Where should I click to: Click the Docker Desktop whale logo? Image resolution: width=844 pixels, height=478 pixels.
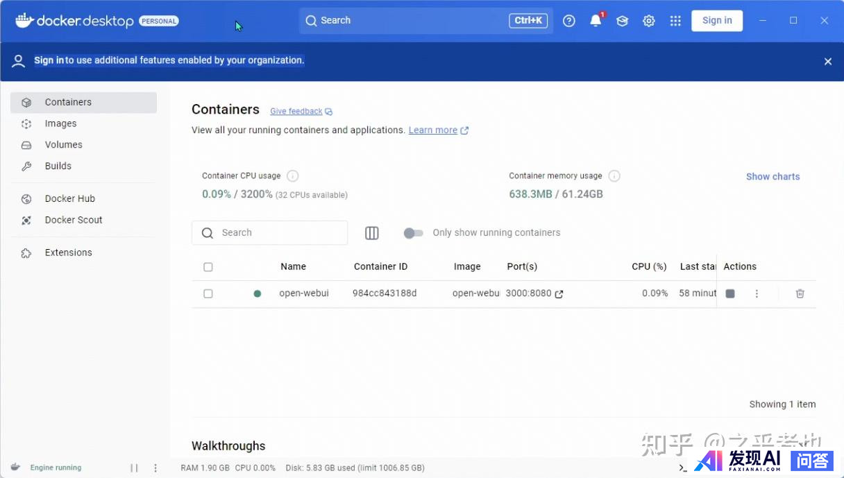[24, 20]
